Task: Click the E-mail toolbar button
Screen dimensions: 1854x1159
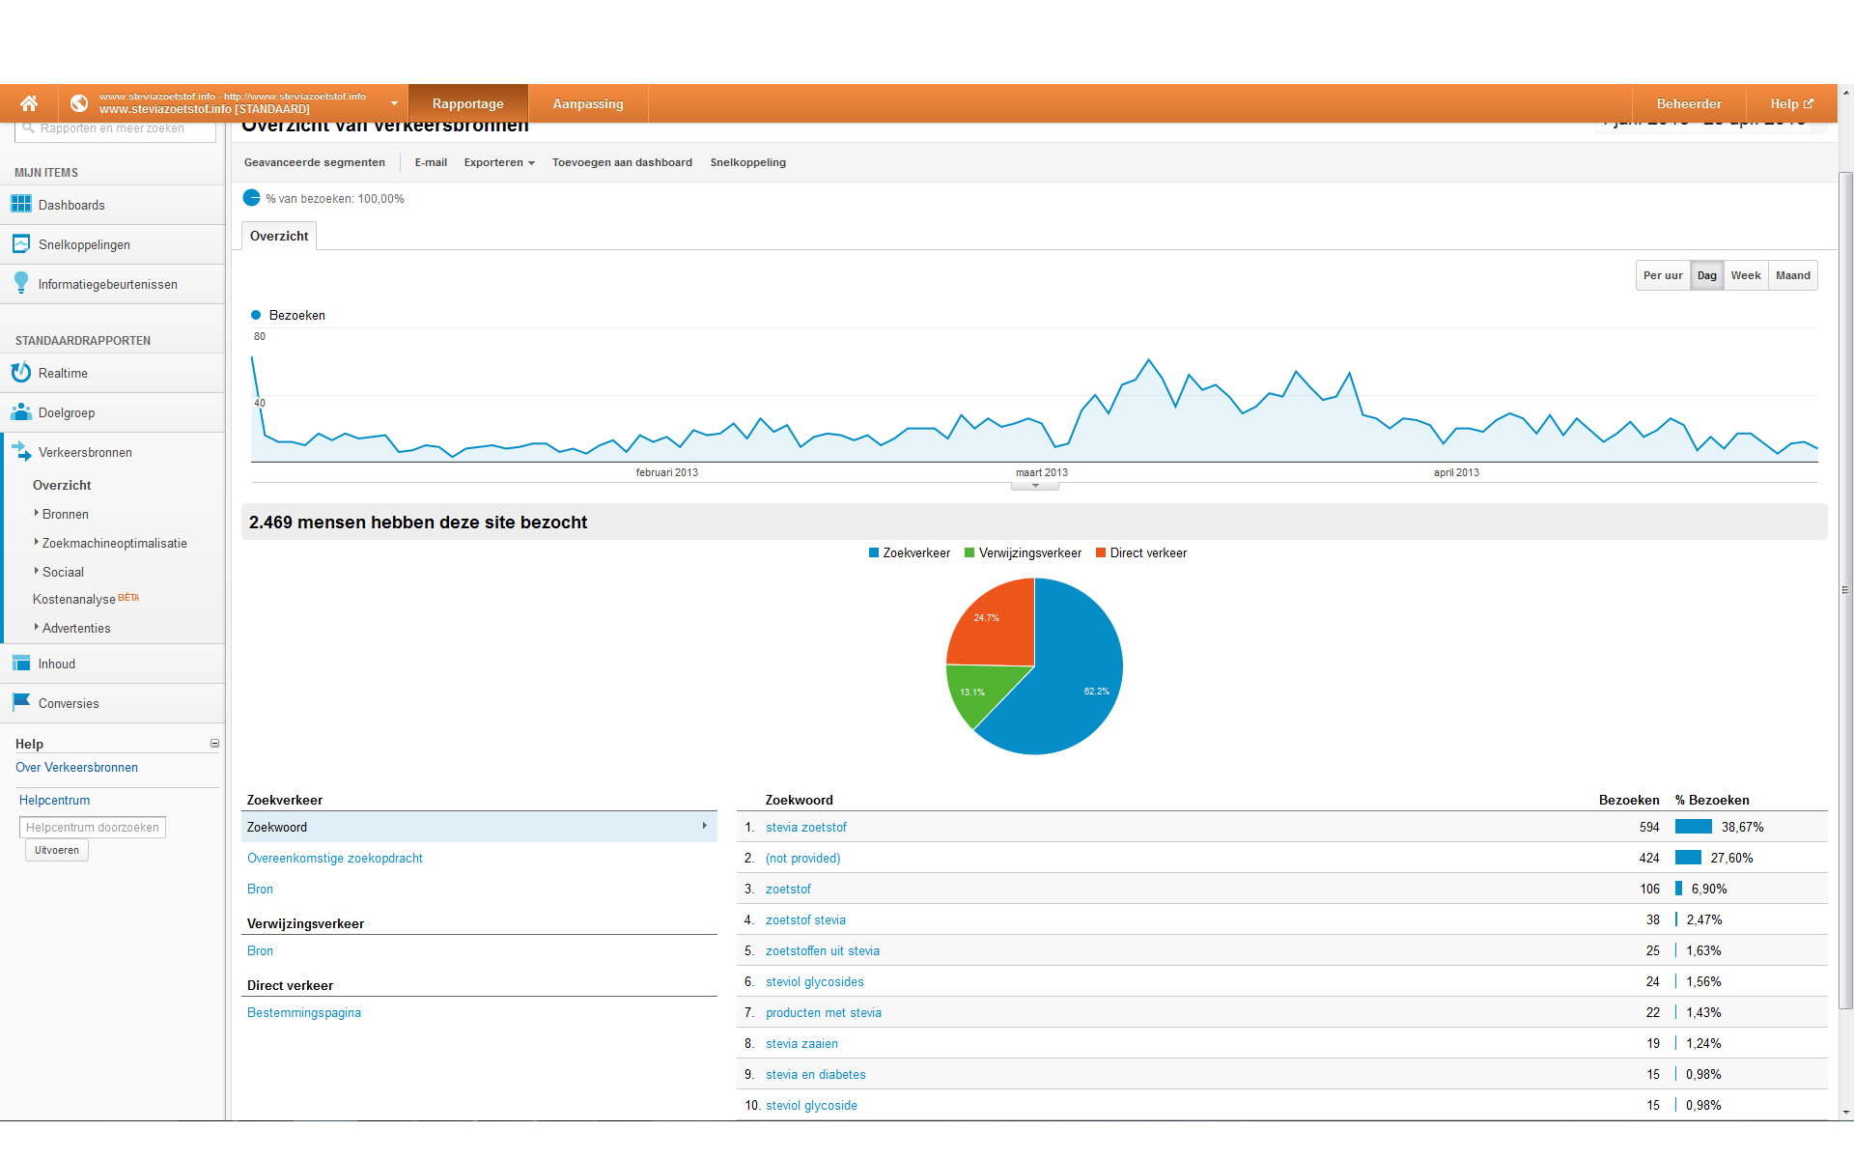Action: (x=431, y=162)
